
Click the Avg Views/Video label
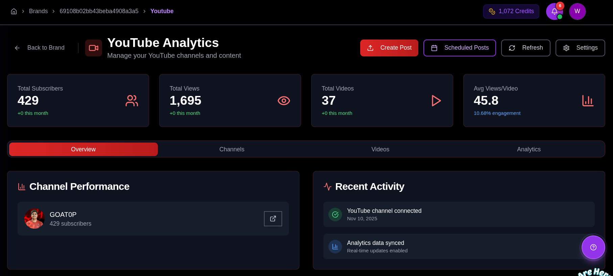click(496, 89)
